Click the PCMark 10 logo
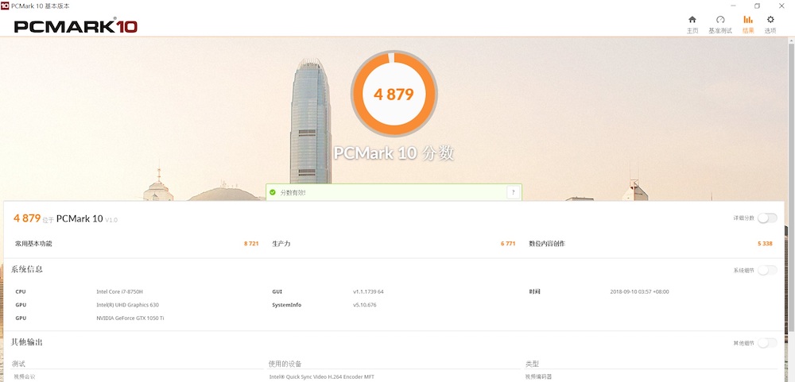The image size is (795, 382). 76,26
